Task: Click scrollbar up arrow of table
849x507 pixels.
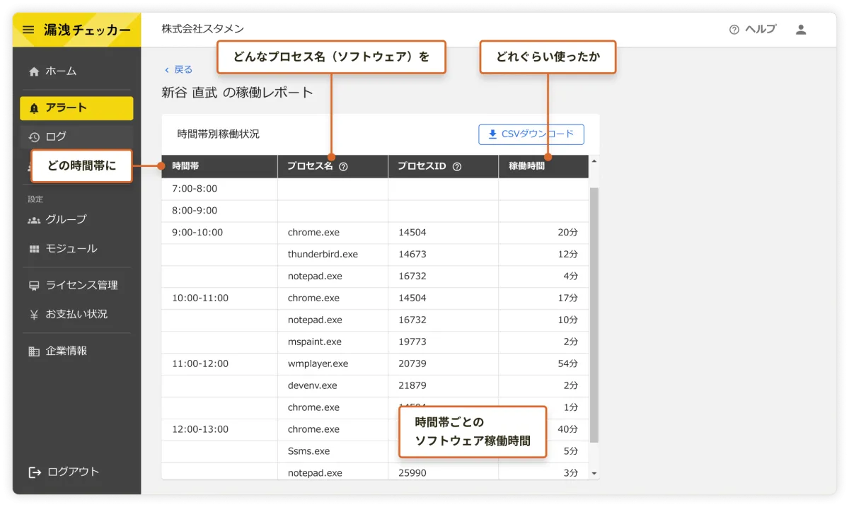Action: 594,161
